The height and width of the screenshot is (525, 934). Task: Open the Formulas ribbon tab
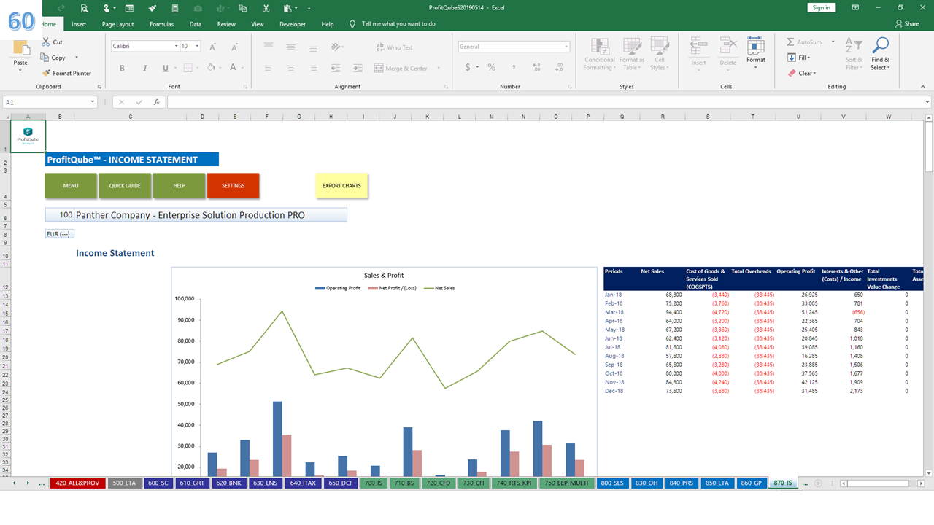[x=161, y=24]
